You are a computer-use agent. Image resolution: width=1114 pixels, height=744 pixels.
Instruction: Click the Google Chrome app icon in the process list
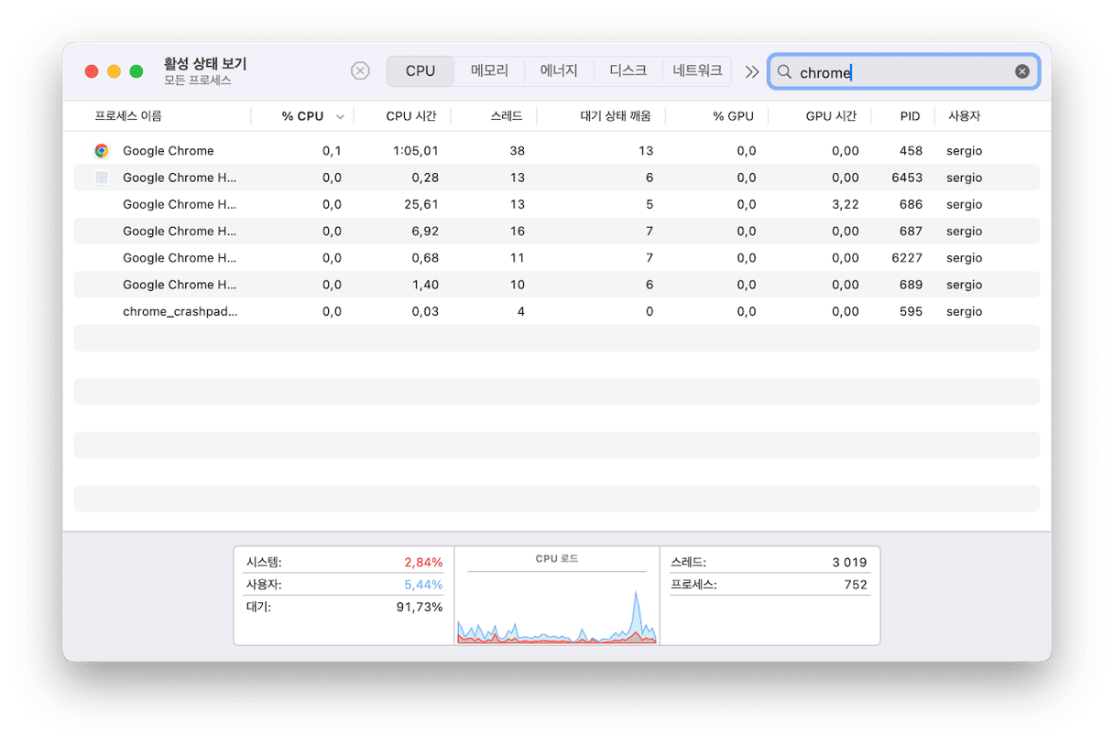[x=102, y=151]
